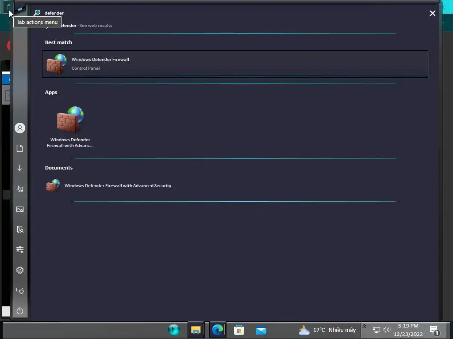
Task: Launch Windows Defender Firewall with Advanc... app
Action: click(x=70, y=127)
